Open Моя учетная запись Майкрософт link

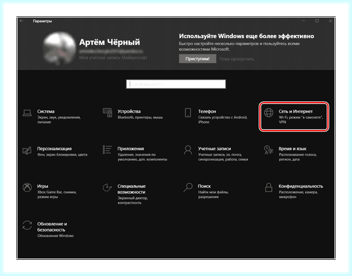[x=113, y=57]
